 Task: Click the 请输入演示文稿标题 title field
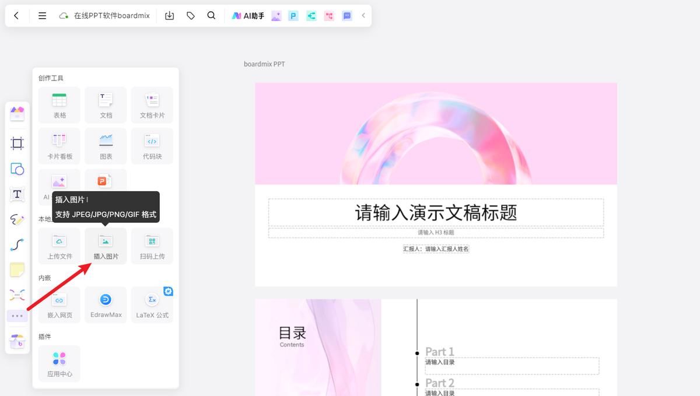point(436,212)
